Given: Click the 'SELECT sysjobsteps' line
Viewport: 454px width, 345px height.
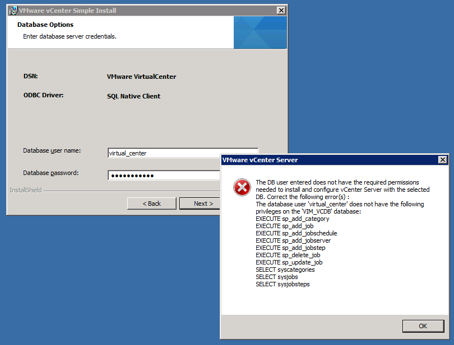Looking at the screenshot, I should [282, 284].
